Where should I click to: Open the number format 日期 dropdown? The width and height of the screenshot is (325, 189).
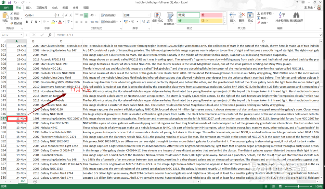pyautogui.click(x=149, y=15)
